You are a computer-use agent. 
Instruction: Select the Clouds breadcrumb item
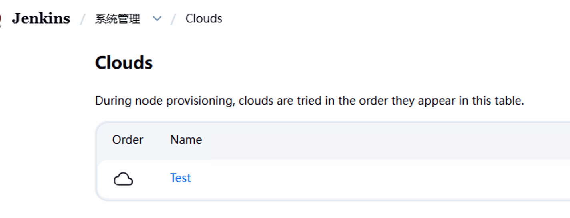[203, 19]
